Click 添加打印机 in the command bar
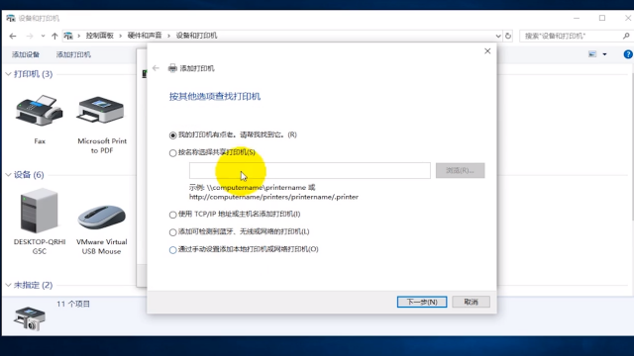The image size is (634, 356). pos(73,54)
